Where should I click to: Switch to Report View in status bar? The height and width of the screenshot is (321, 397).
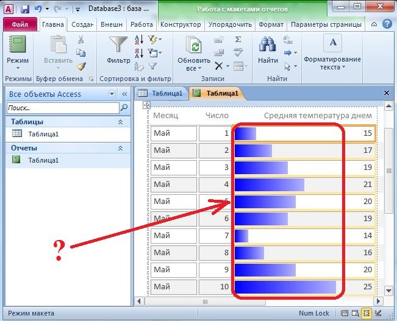345,313
